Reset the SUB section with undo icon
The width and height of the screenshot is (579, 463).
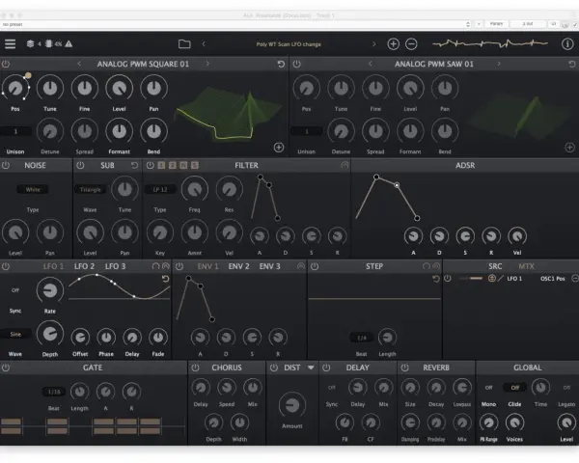point(134,165)
